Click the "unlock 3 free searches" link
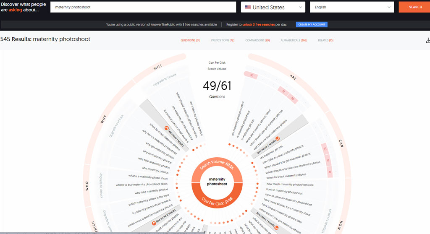The height and width of the screenshot is (234, 430). 258,25
